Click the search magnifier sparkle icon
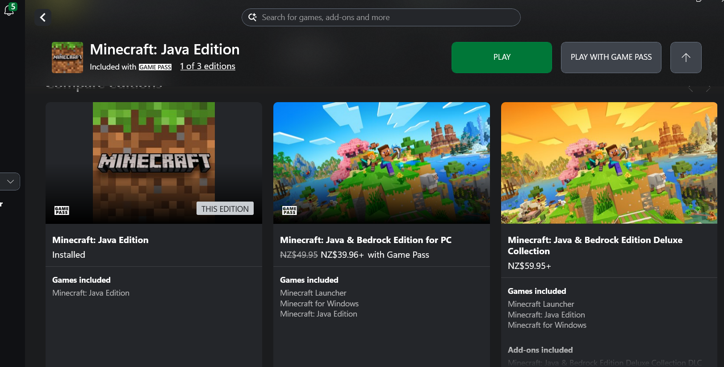This screenshot has height=367, width=724. tap(252, 17)
